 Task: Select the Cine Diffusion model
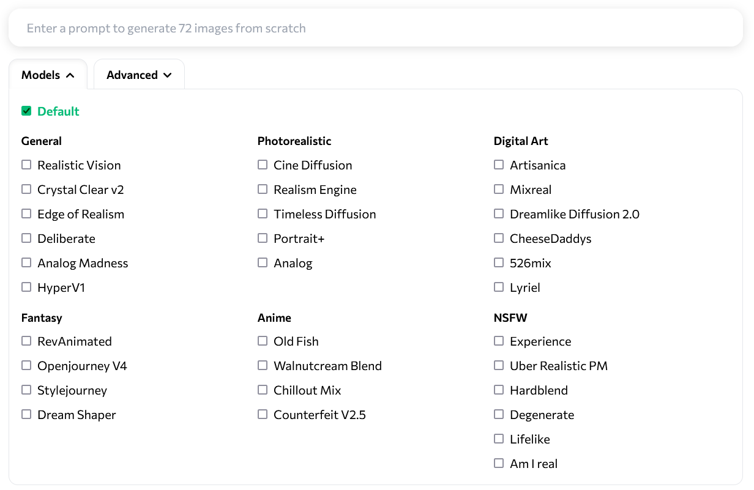[x=263, y=165]
